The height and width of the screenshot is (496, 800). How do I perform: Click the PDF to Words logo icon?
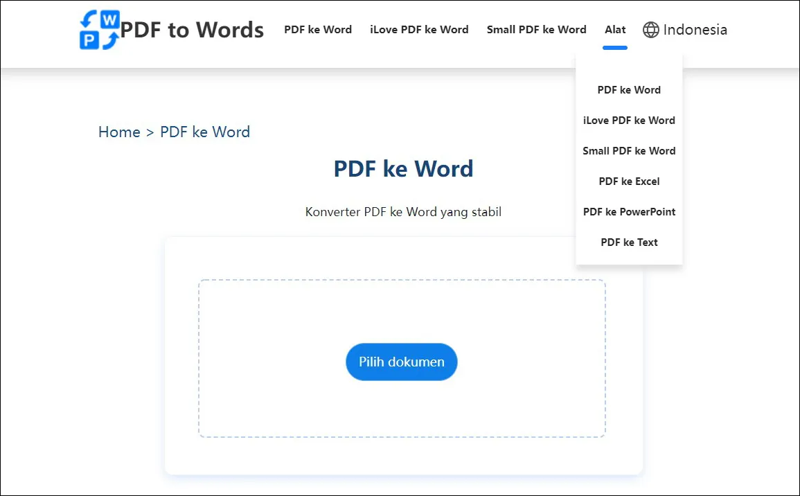[98, 29]
